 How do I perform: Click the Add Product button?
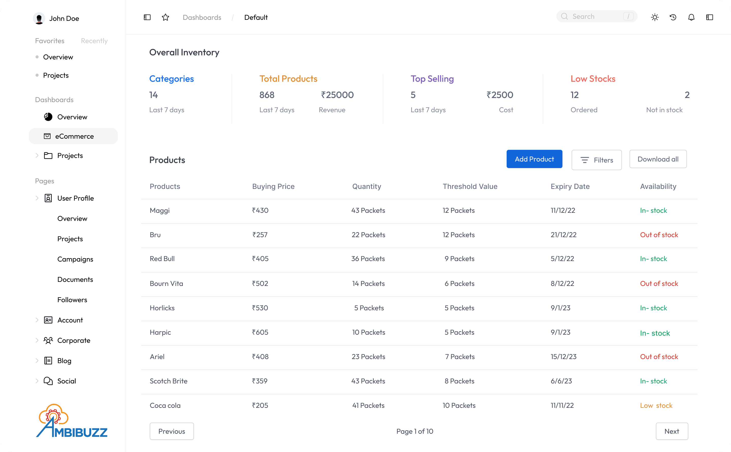point(534,159)
